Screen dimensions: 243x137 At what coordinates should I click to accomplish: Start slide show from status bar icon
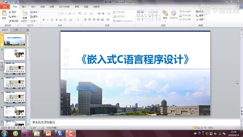(205, 128)
